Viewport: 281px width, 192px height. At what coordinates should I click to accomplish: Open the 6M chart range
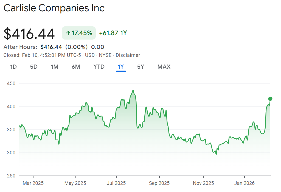click(x=76, y=67)
